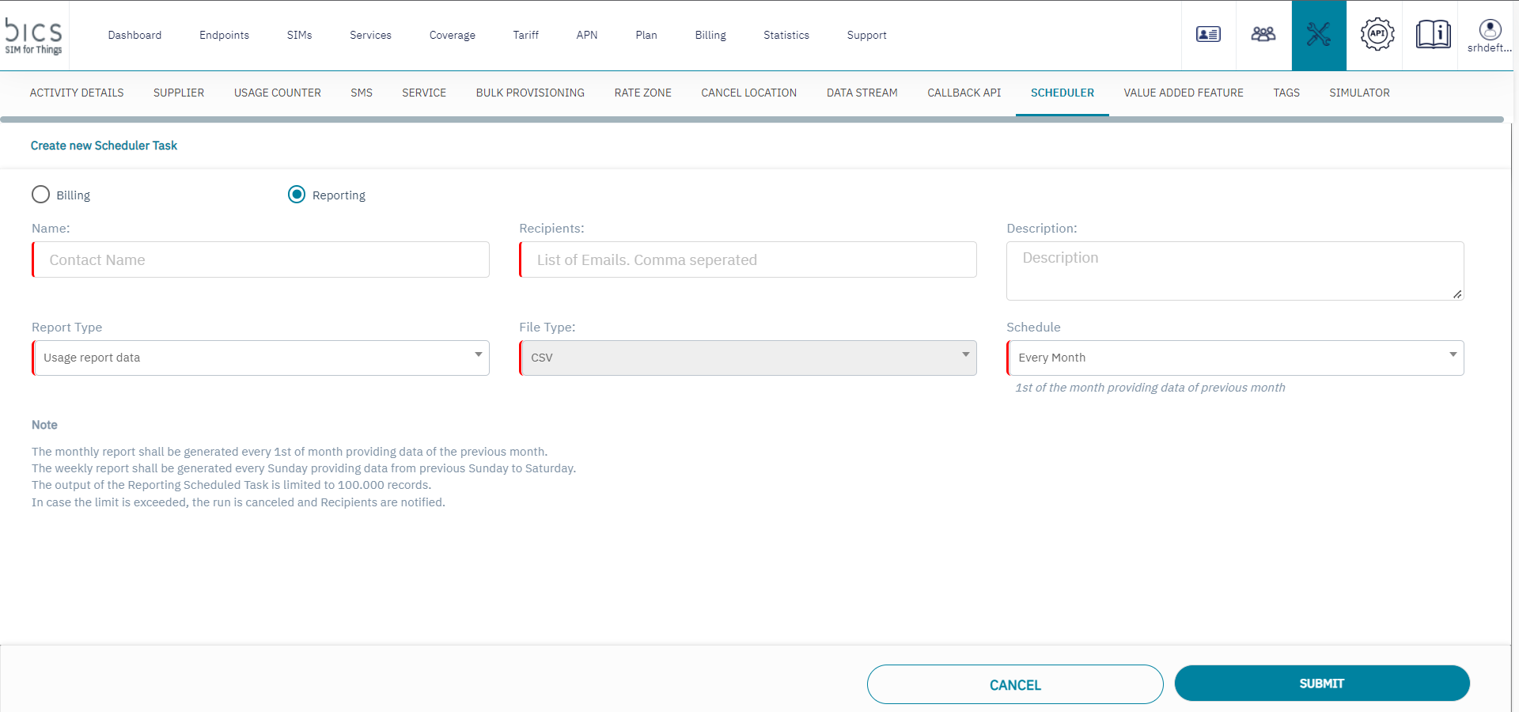The image size is (1519, 712).
Task: Click into the Description text area
Action: tap(1234, 271)
